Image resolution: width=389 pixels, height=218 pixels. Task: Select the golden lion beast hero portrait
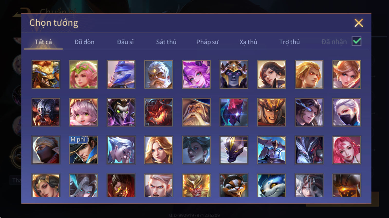tap(46, 74)
